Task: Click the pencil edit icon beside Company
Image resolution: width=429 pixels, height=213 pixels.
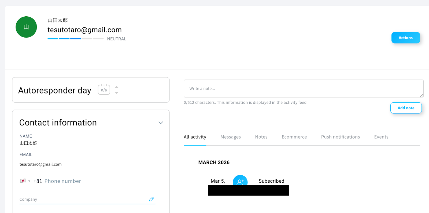Action: pos(151,199)
